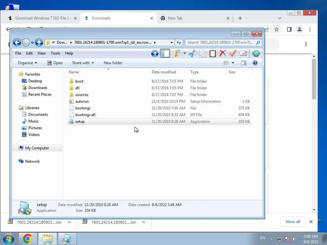
Task: Sort by Date modified column header
Action: (169, 72)
